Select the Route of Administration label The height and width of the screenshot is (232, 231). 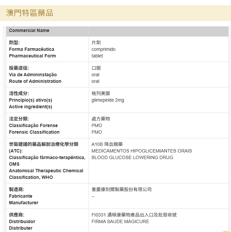[x=35, y=81]
